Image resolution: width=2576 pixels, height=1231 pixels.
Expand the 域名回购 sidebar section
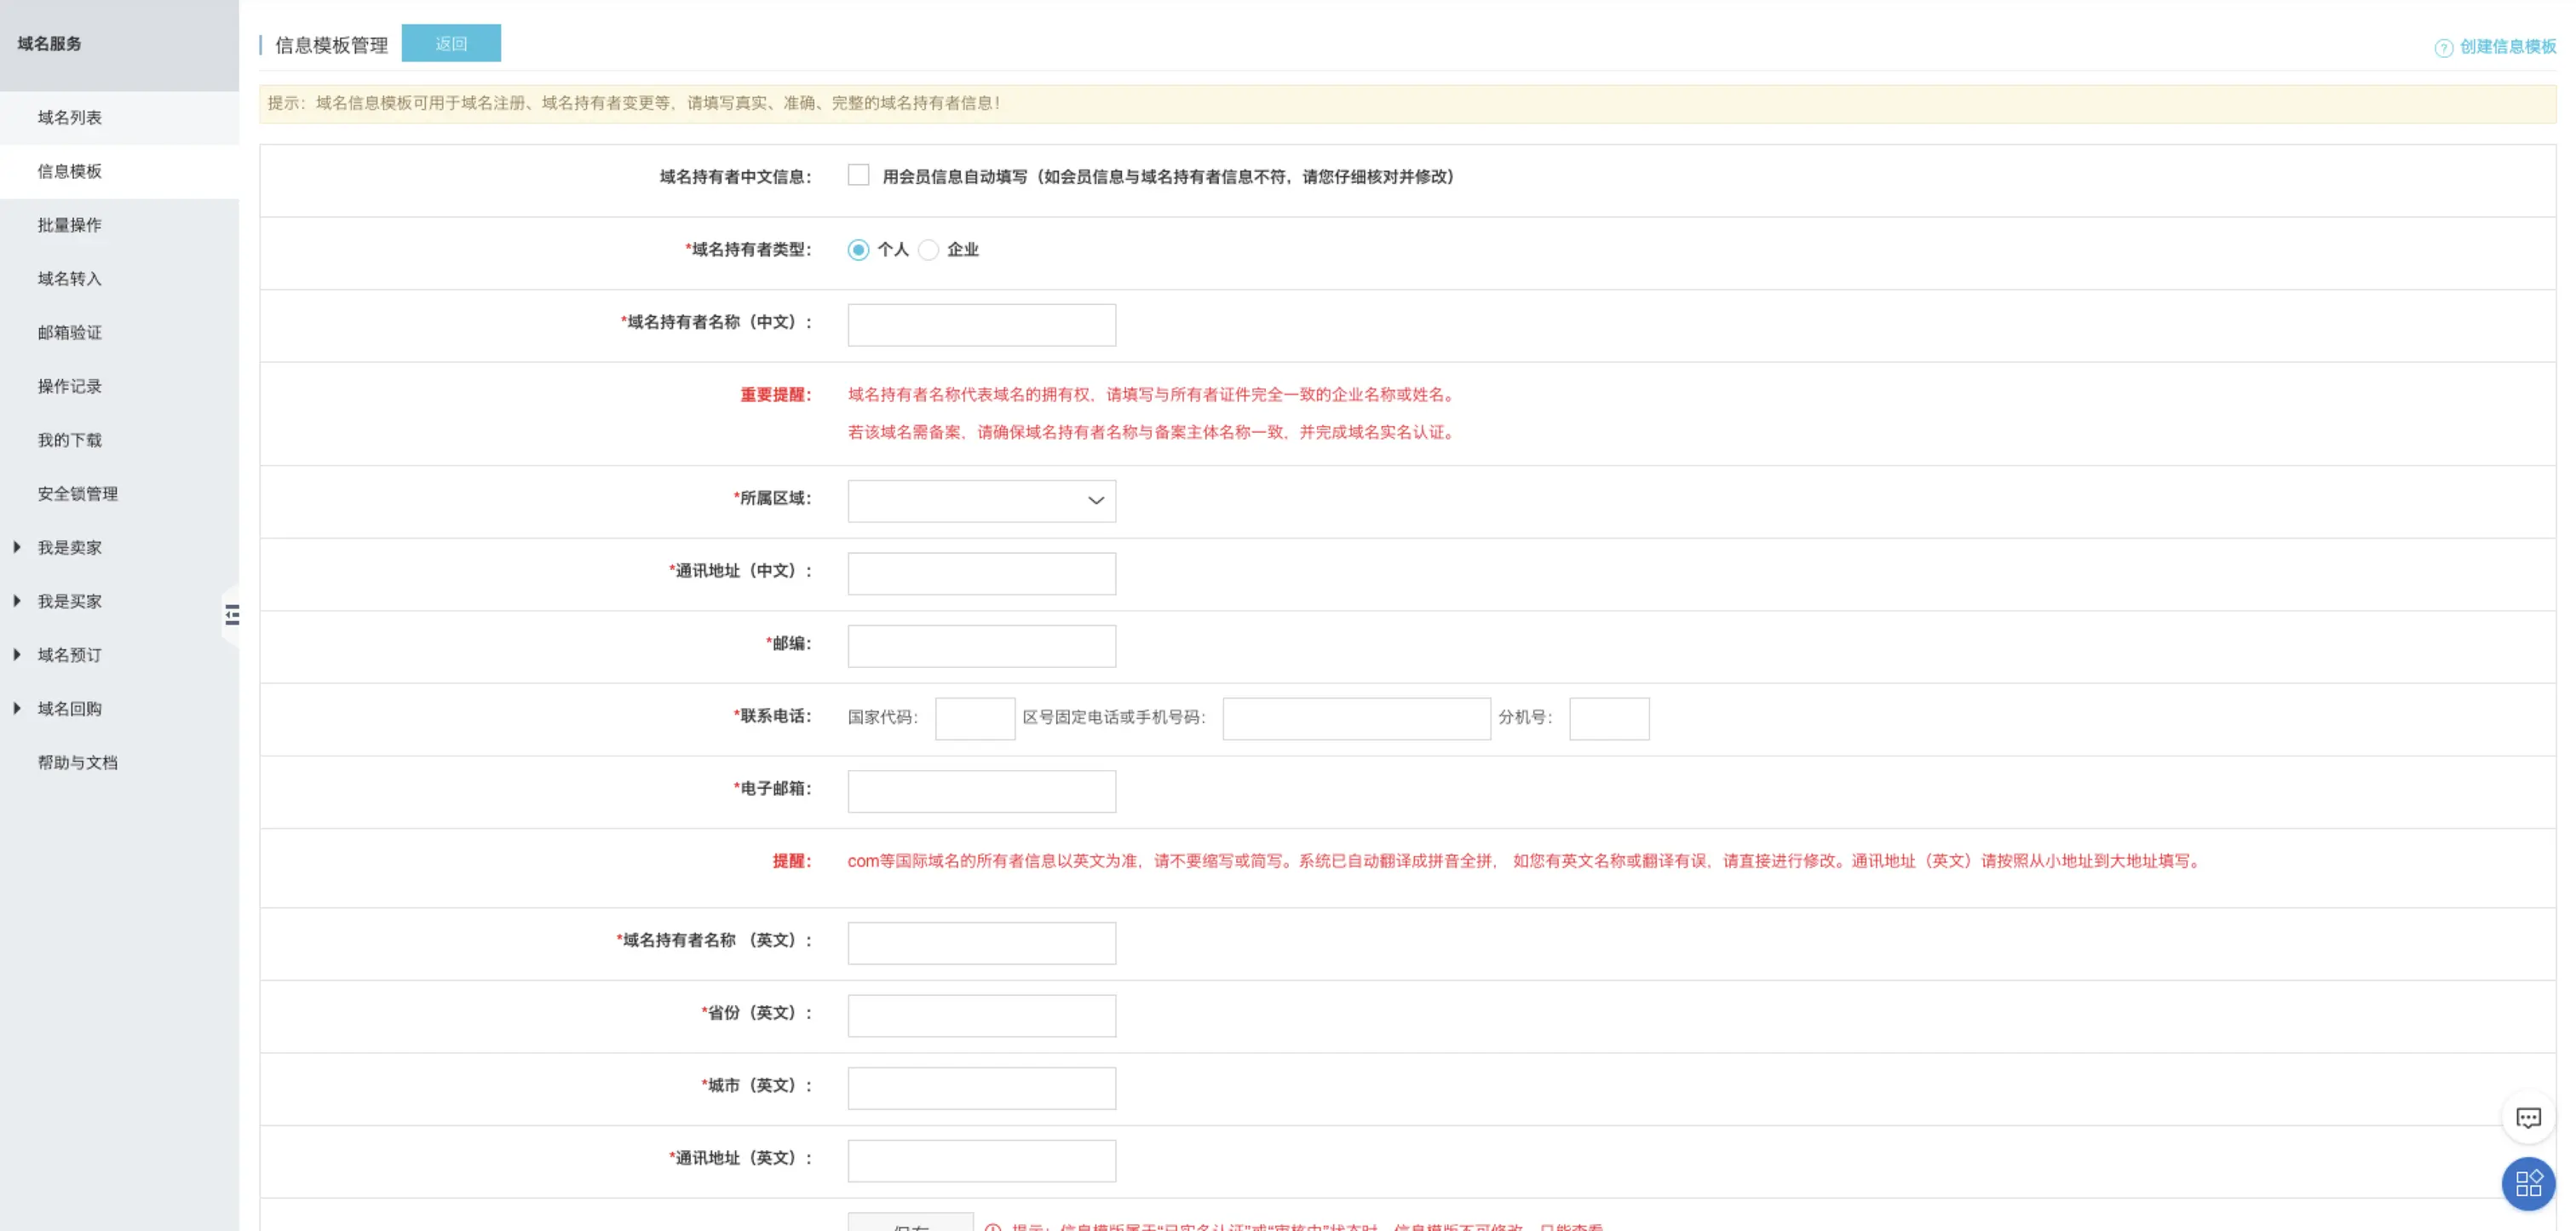pos(69,709)
